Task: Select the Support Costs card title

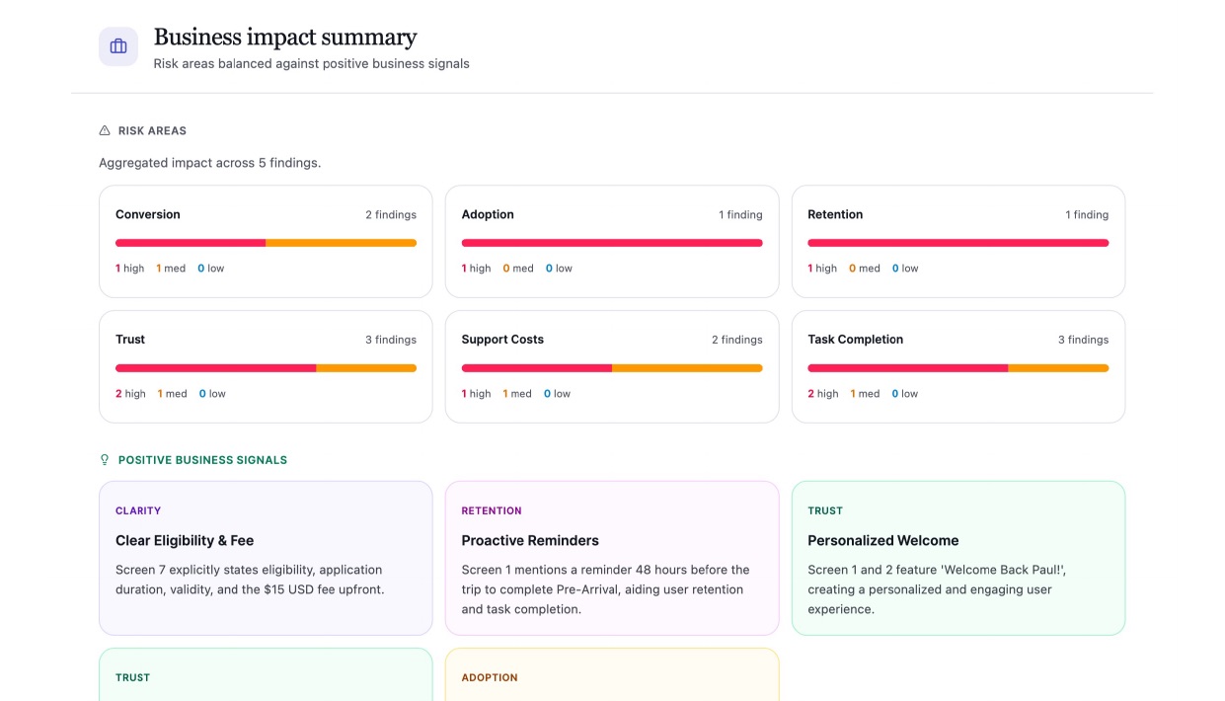Action: 502,340
